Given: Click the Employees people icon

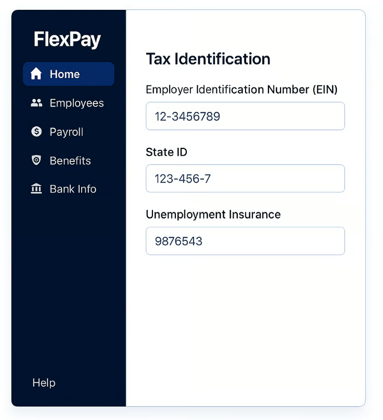Looking at the screenshot, I should (x=36, y=103).
